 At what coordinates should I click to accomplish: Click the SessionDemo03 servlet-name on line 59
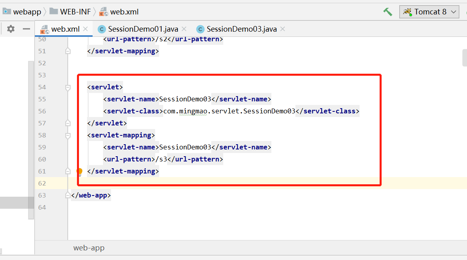coord(185,147)
